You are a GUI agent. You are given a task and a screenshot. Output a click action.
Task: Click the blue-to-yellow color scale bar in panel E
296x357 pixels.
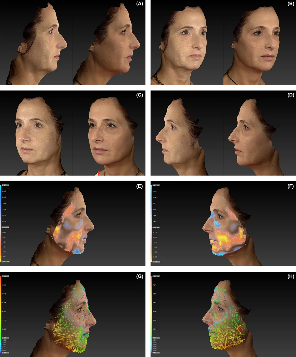pos(1,224)
